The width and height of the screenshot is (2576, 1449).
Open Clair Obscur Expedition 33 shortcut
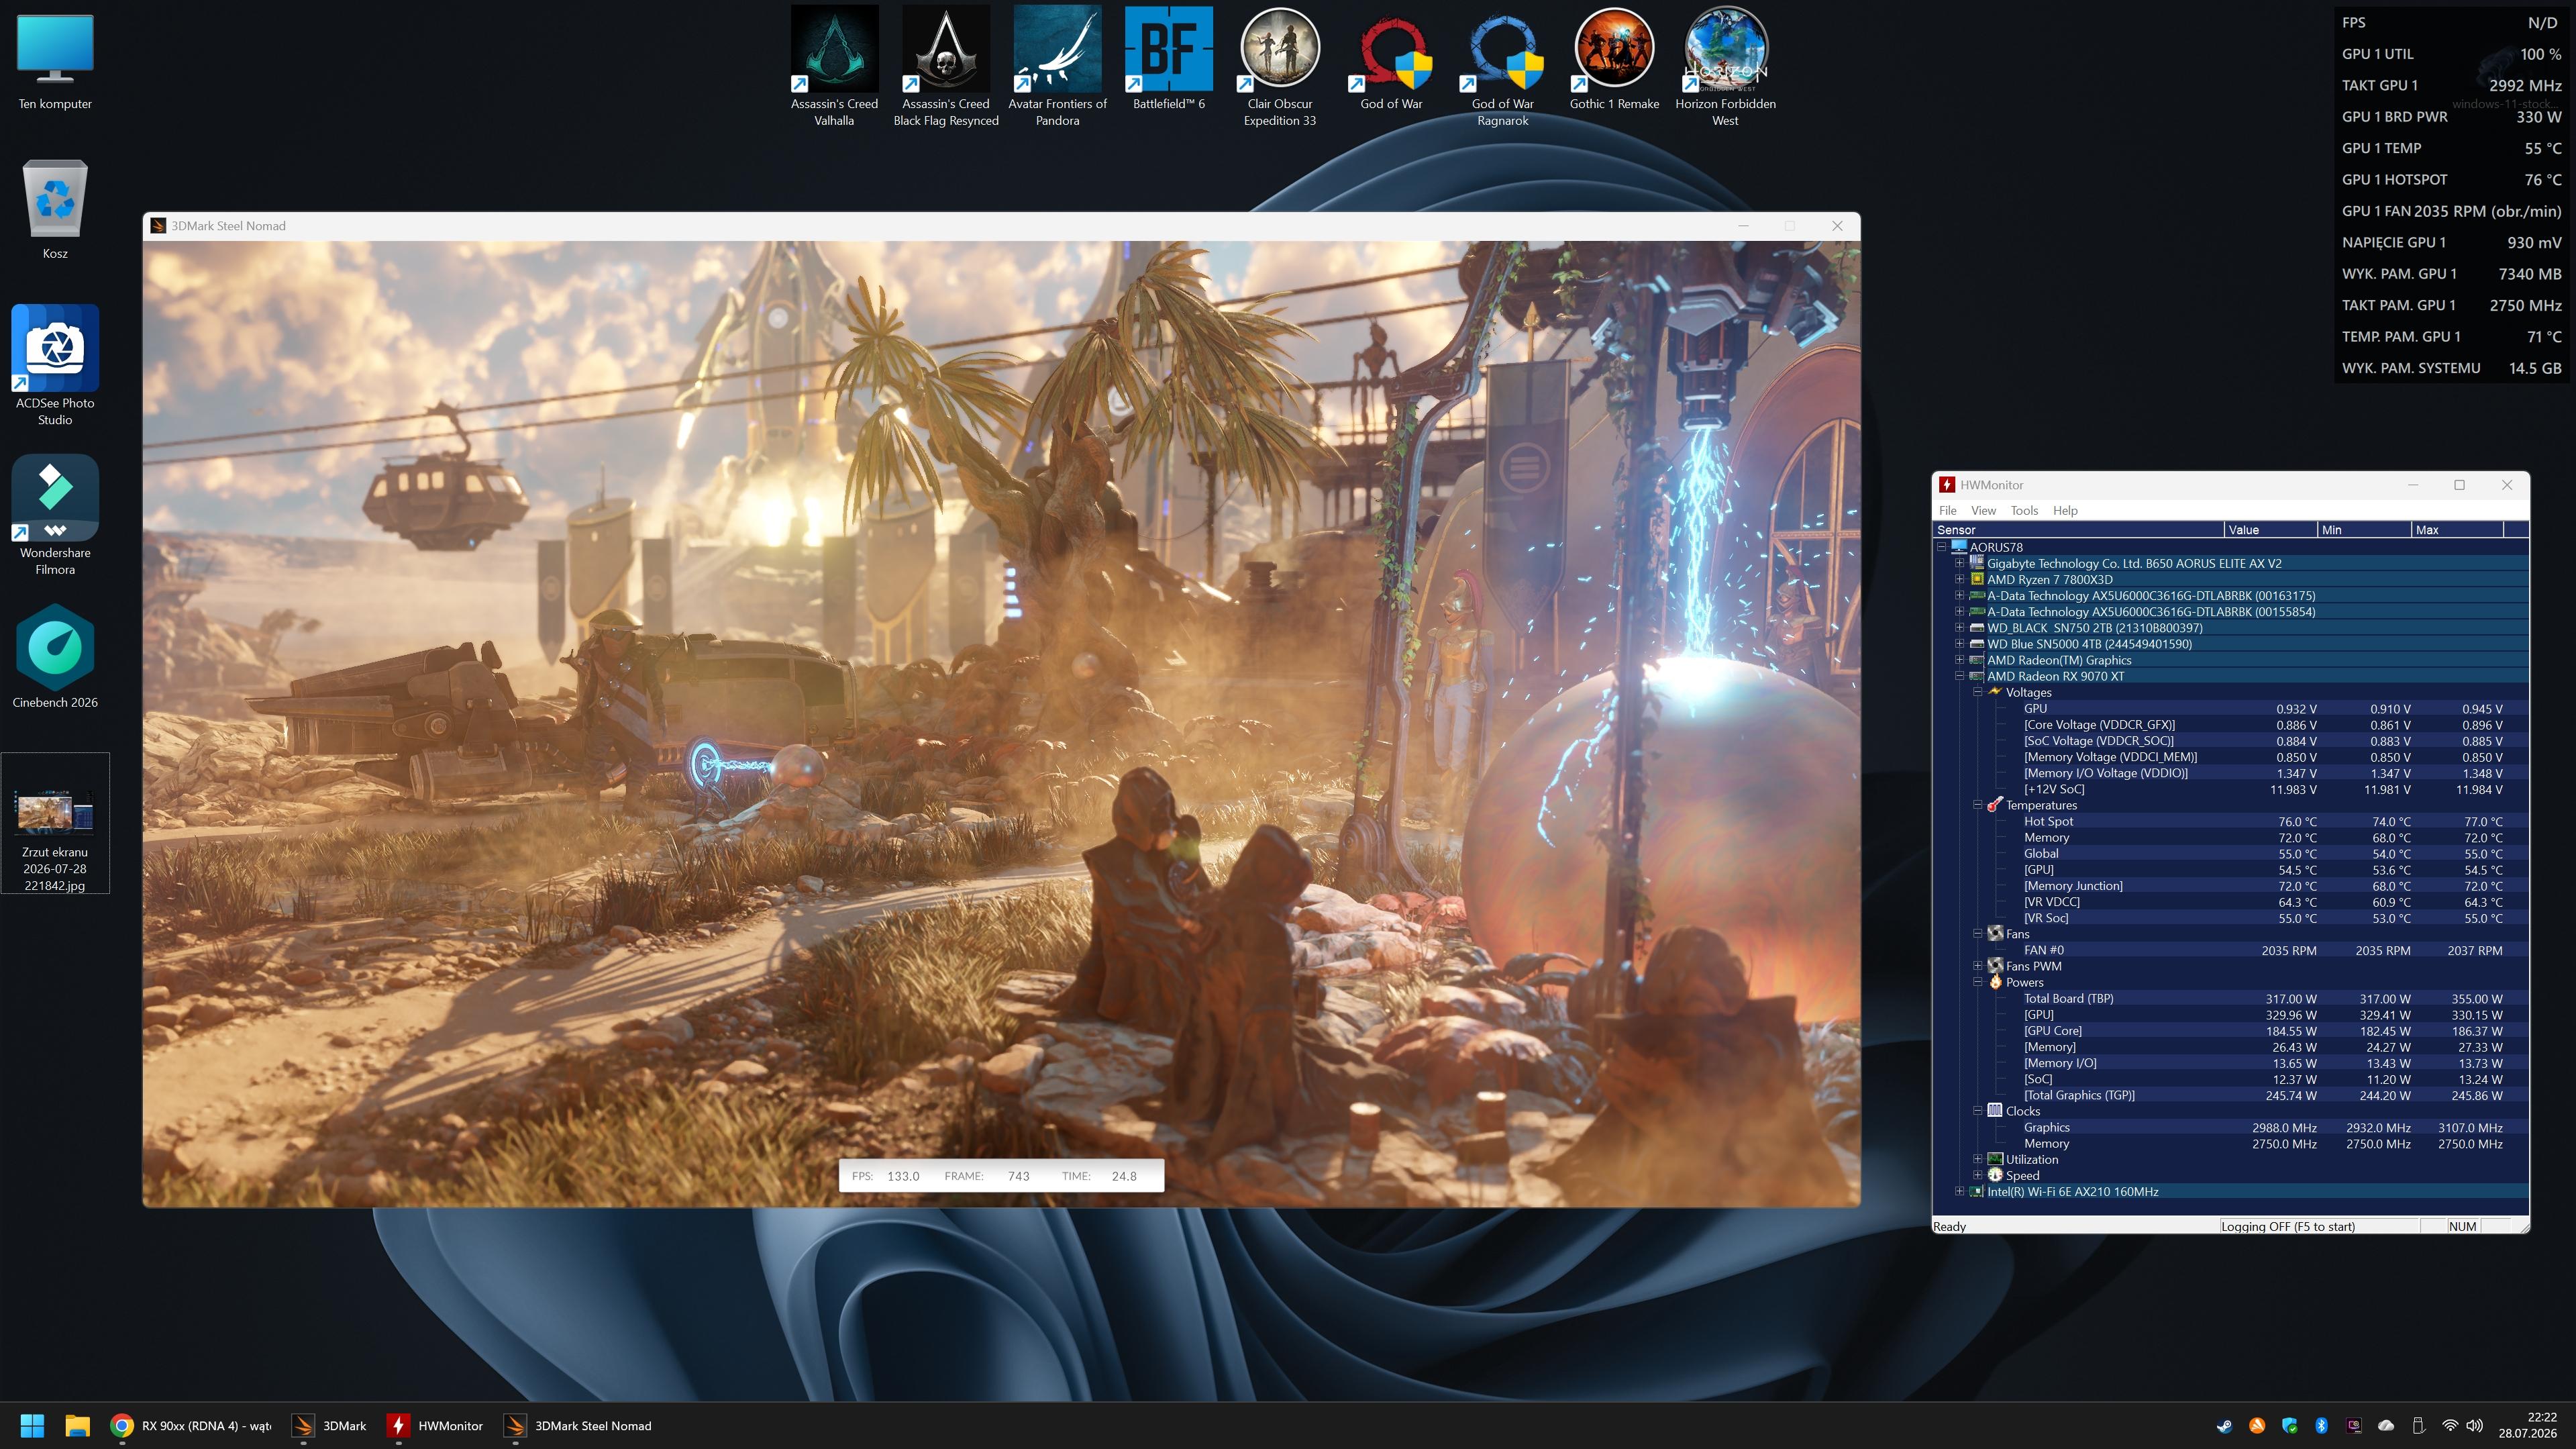(1280, 66)
